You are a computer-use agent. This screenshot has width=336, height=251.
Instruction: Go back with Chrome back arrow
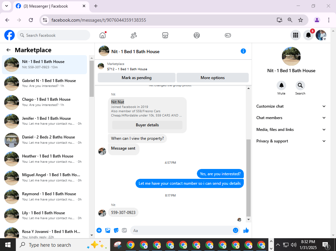pyautogui.click(x=7, y=20)
